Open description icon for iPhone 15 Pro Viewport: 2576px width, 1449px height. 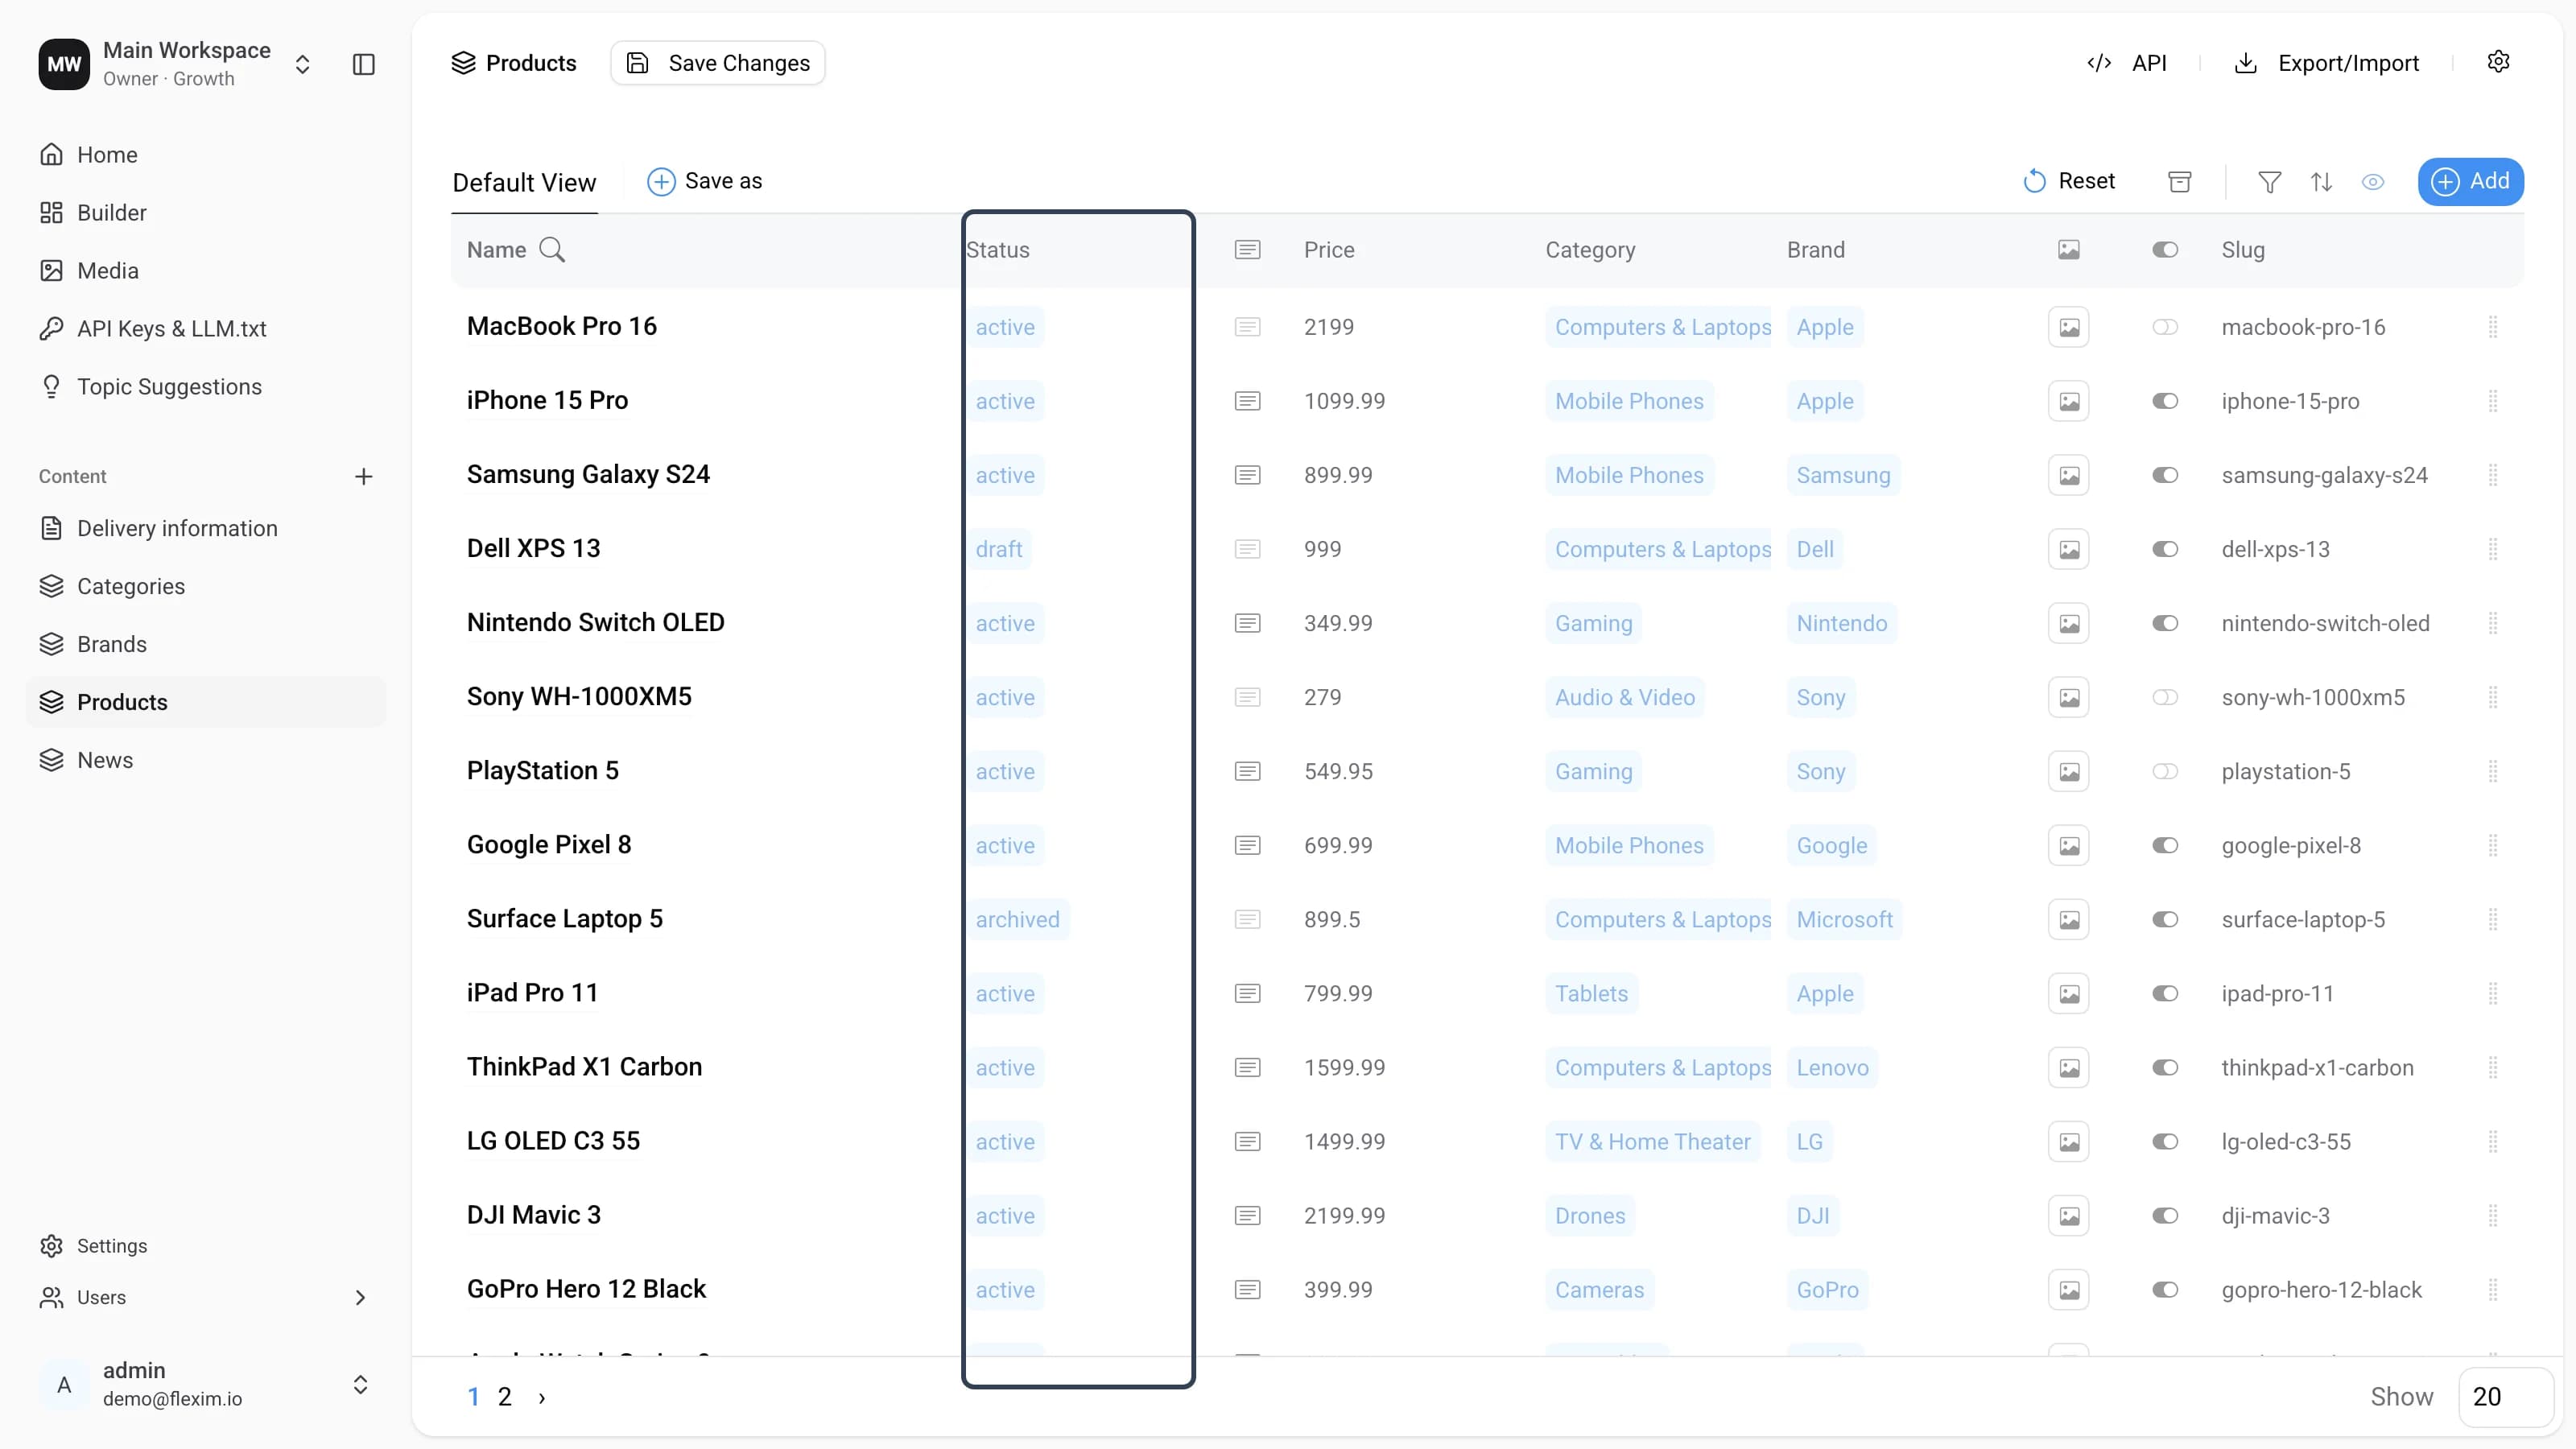1247,401
